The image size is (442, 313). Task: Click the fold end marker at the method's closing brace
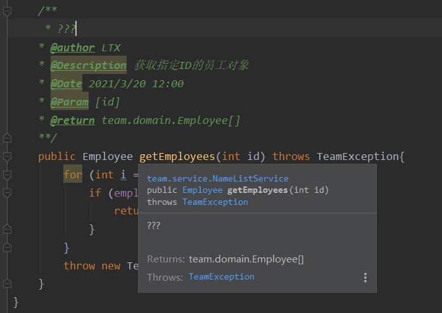pos(7,284)
